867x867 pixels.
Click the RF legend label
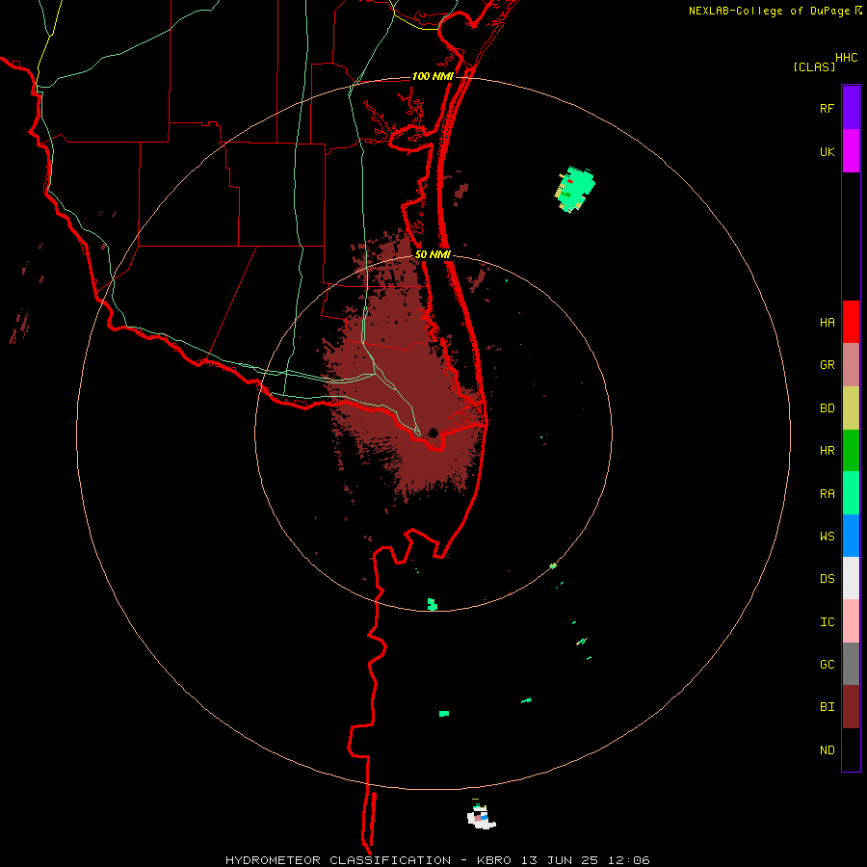[x=827, y=108]
